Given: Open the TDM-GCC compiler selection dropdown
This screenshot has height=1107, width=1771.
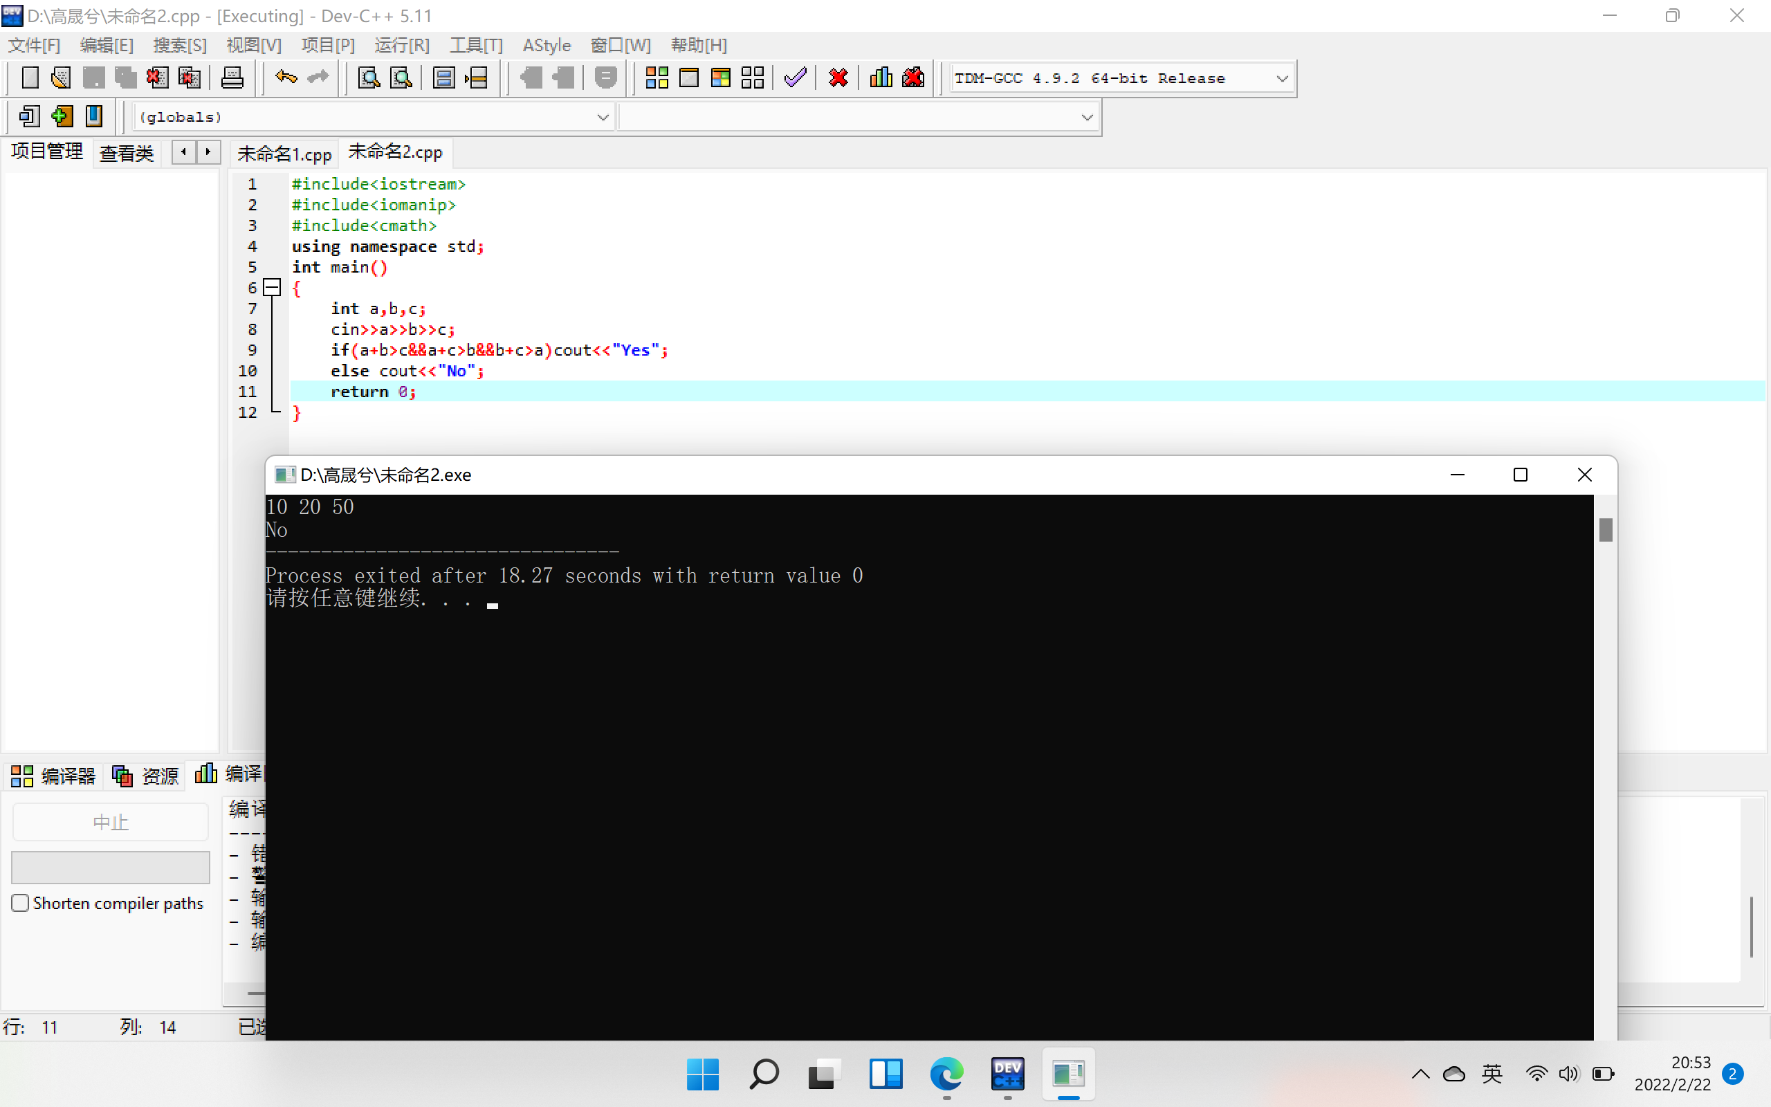Looking at the screenshot, I should (1281, 78).
